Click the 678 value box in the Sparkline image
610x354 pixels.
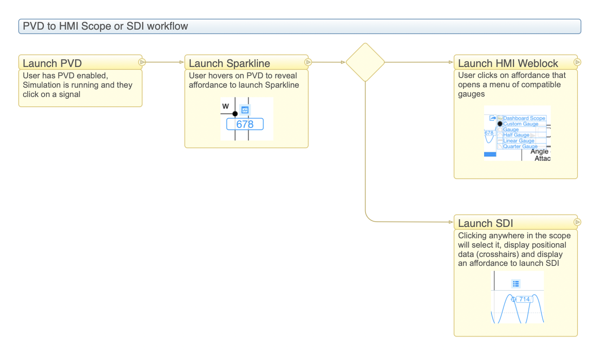click(x=245, y=124)
